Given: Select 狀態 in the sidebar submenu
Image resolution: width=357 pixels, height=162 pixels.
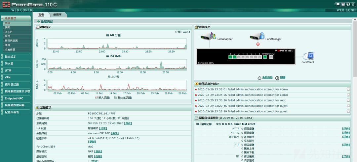Looking at the screenshot, I should pyautogui.click(x=17, y=23).
